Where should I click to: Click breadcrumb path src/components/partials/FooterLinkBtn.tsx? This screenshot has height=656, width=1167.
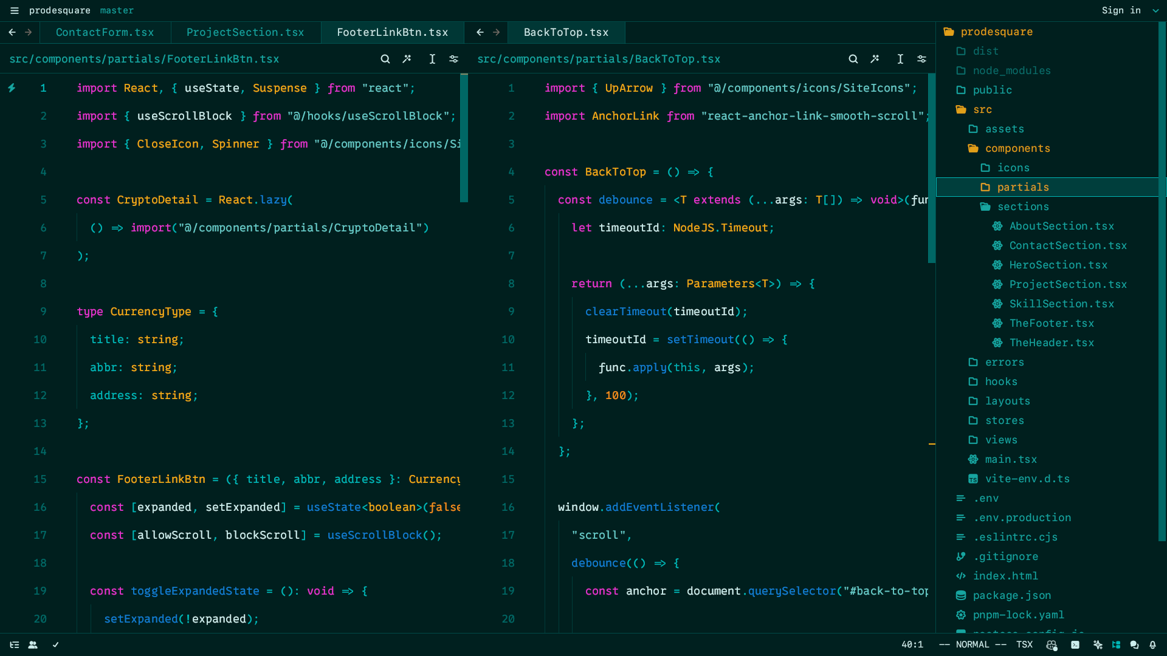144,59
